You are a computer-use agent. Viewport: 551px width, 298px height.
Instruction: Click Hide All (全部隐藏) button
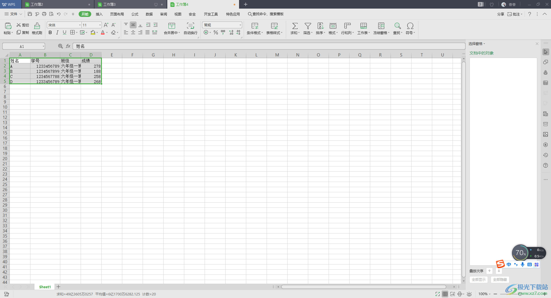point(500,279)
